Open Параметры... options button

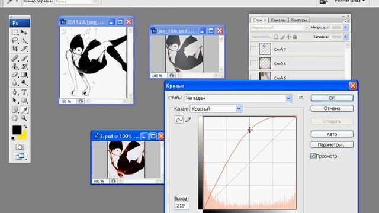tap(332, 144)
